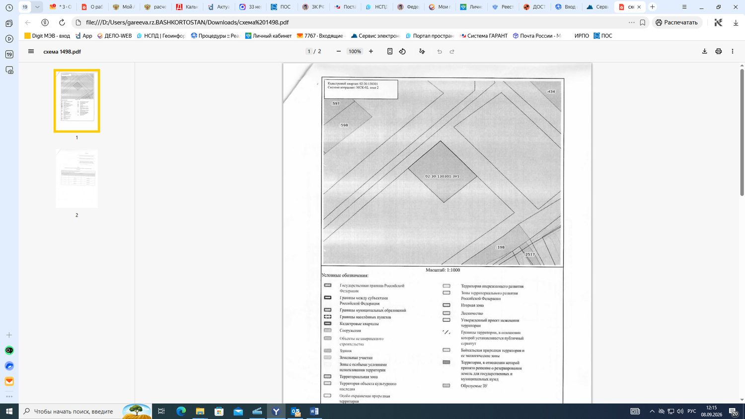
Task: Open the video player icon in sidebar
Action: coord(9,39)
